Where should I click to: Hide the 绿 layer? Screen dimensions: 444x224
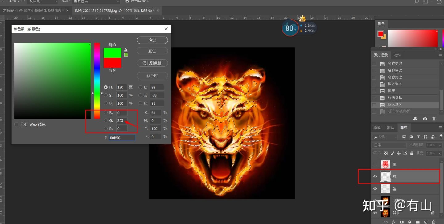click(375, 176)
